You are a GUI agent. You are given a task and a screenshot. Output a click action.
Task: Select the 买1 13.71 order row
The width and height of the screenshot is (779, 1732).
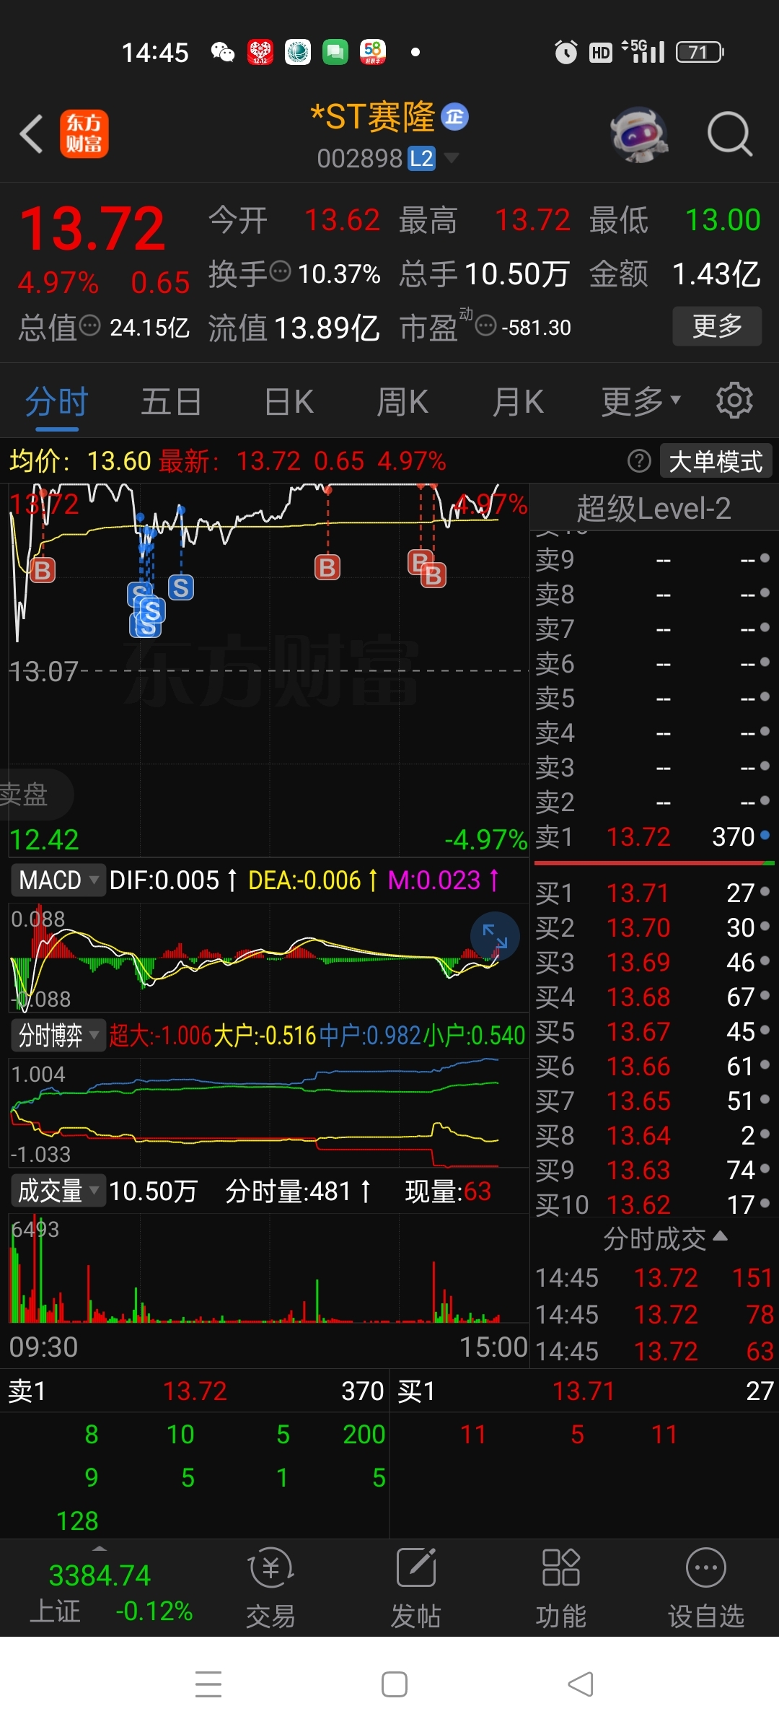pyautogui.click(x=653, y=893)
